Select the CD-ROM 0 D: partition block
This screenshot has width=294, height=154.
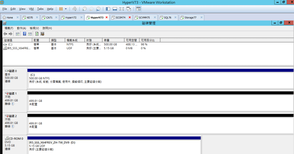pos(114,146)
